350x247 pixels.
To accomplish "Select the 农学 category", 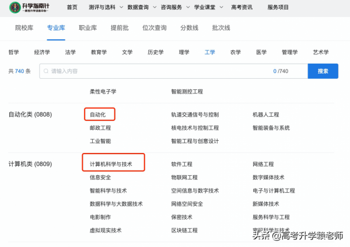I will [x=236, y=53].
